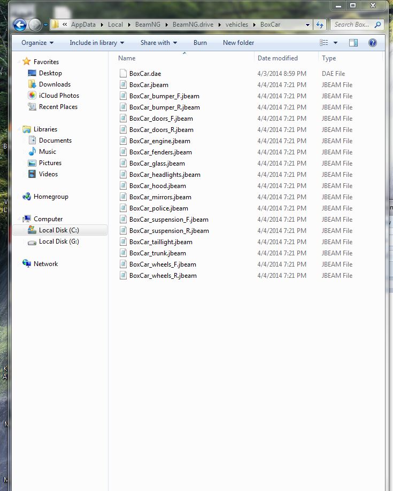
Task: Open Recent Places in the navigation pane
Action: (x=58, y=107)
